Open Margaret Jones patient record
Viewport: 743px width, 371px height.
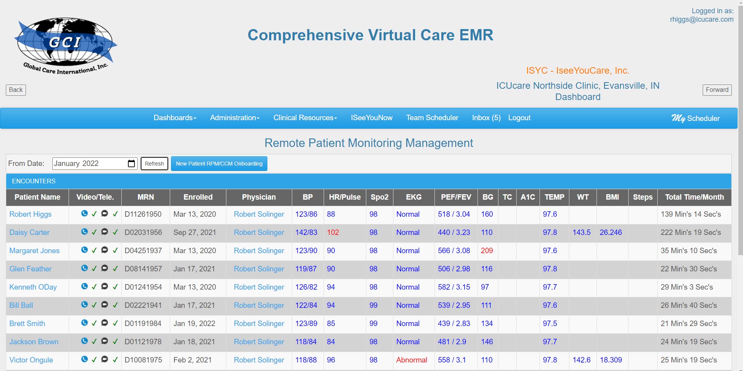click(x=34, y=251)
